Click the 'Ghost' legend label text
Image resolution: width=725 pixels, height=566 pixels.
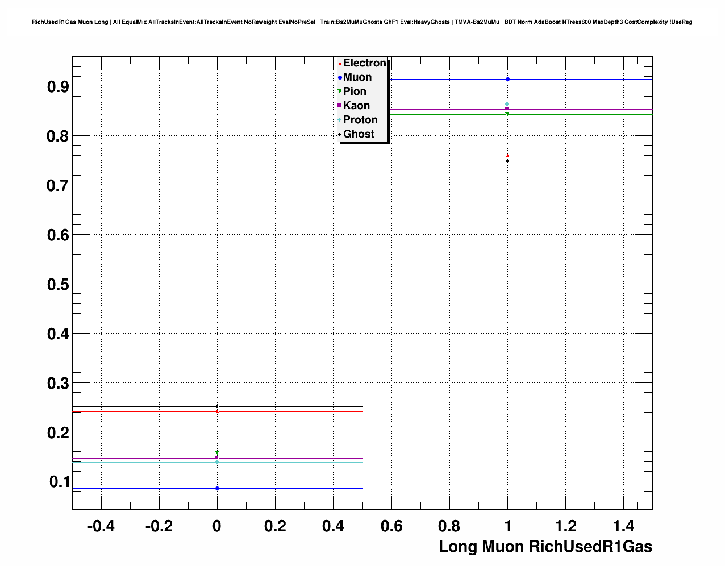pyautogui.click(x=359, y=134)
